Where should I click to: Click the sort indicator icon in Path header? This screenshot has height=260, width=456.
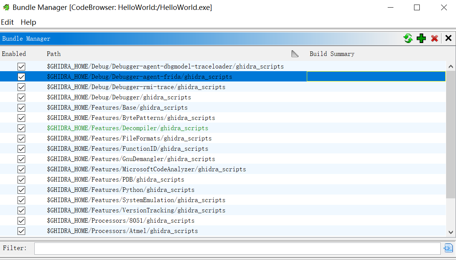tap(295, 54)
